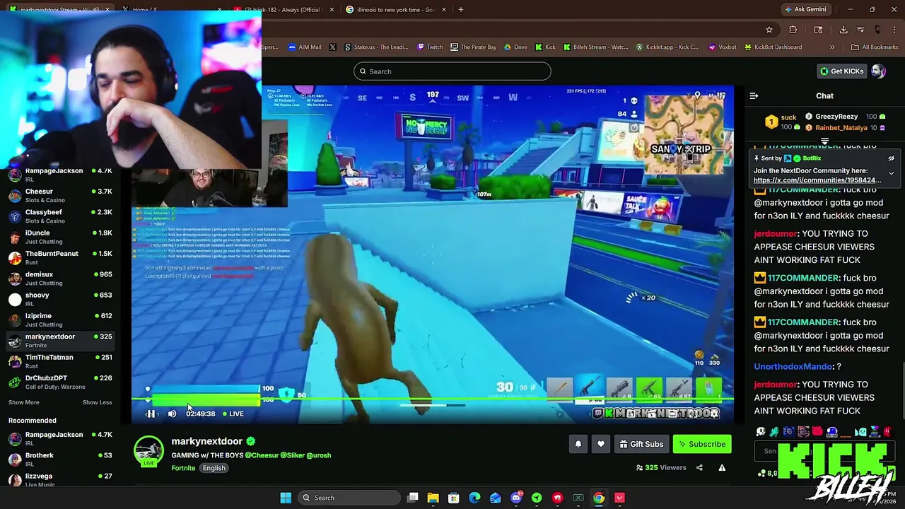The height and width of the screenshot is (509, 905).
Task: Click the Fortnite category link
Action: pos(183,468)
